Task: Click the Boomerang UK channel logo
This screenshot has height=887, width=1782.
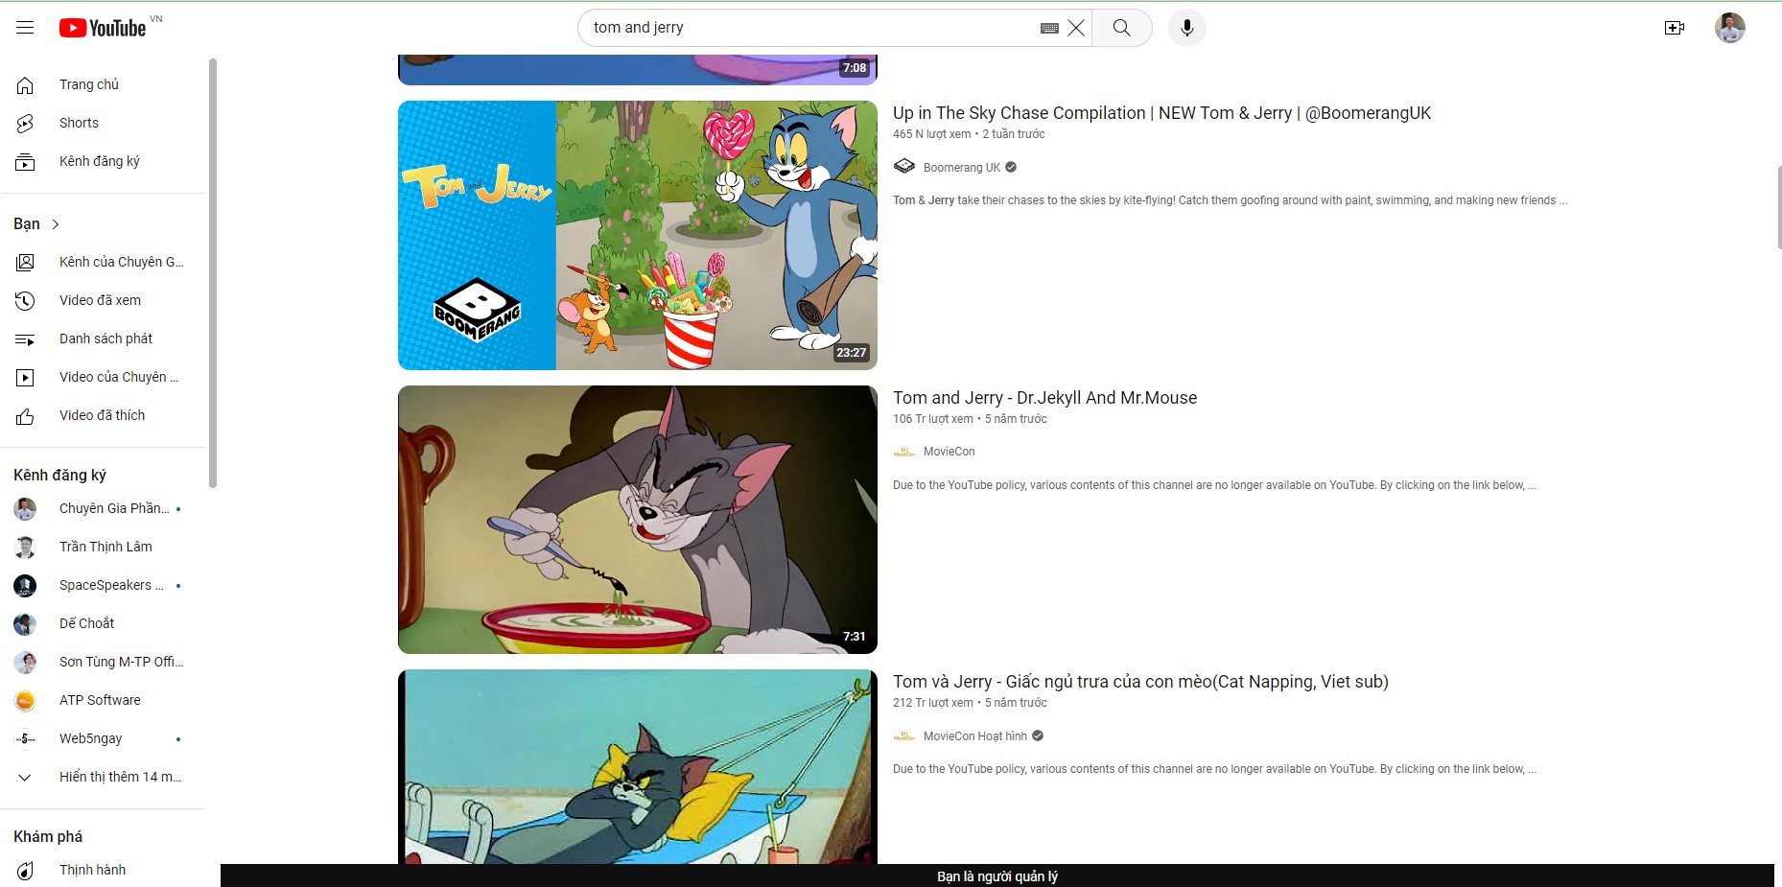Action: coord(904,167)
